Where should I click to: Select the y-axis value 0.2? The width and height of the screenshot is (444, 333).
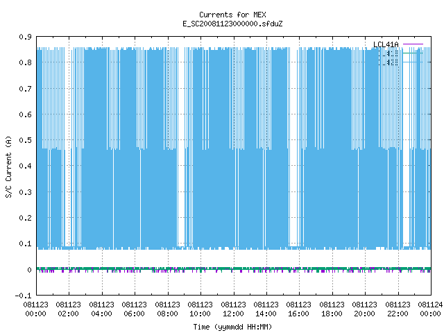[x=25, y=218]
